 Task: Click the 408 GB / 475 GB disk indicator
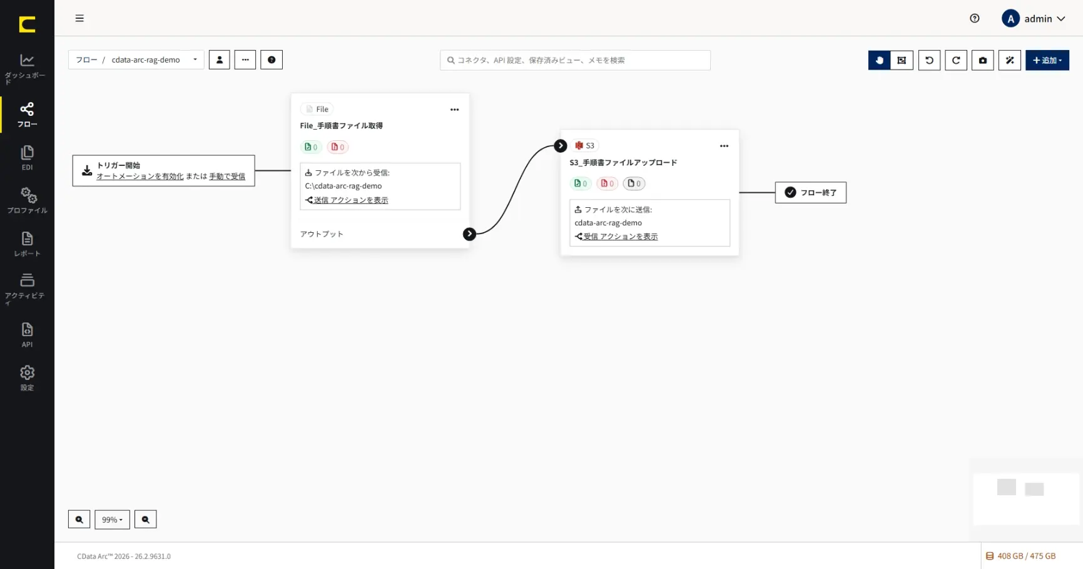[1021, 556]
